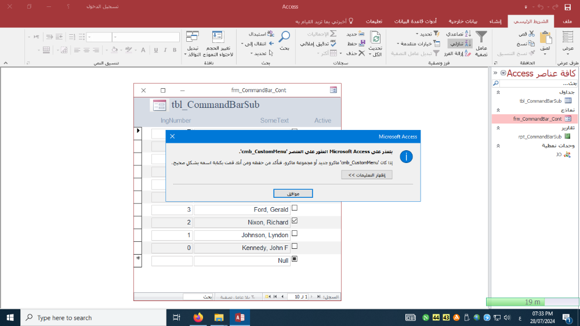Open the إنشاء (Create) ribbon tab
Image resolution: width=580 pixels, height=326 pixels.
(495, 21)
